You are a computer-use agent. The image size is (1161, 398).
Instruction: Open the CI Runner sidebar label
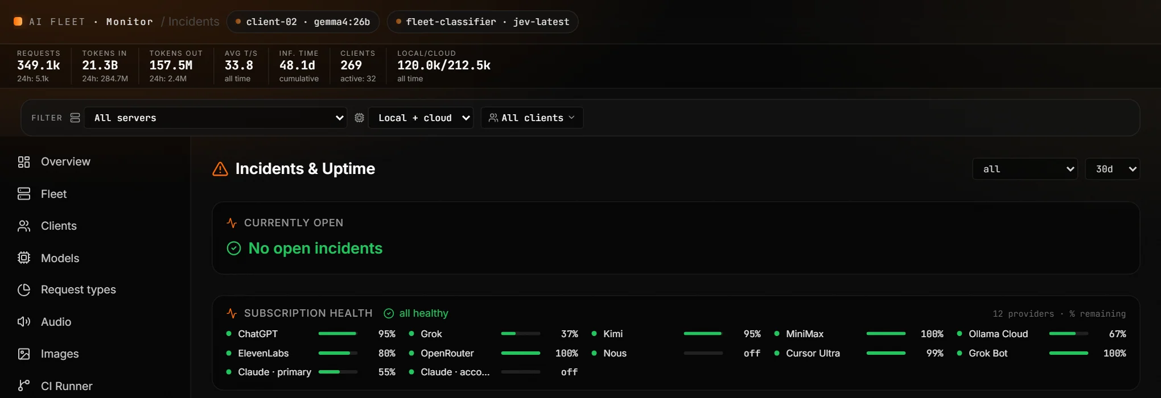[67, 387]
